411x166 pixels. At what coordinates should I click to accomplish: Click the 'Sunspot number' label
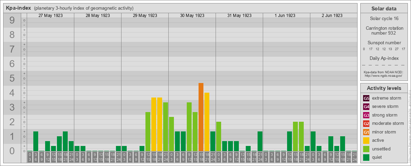(x=384, y=43)
